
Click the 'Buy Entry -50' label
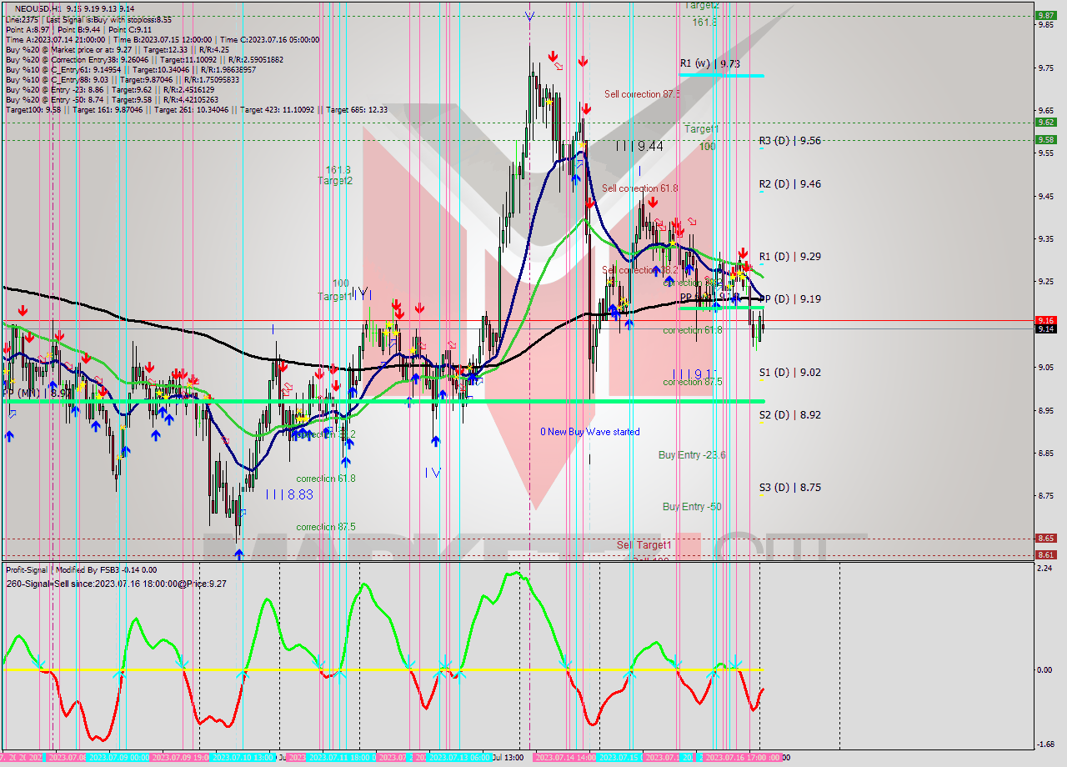coord(692,507)
